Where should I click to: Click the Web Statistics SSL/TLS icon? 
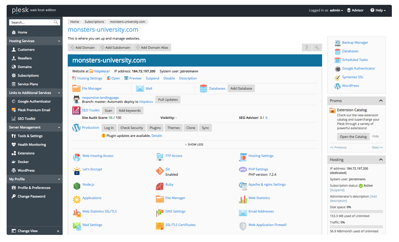77,213
